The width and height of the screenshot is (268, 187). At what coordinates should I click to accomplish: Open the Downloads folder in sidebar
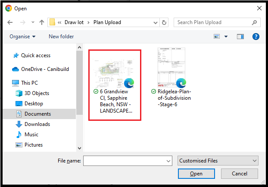click(x=37, y=124)
